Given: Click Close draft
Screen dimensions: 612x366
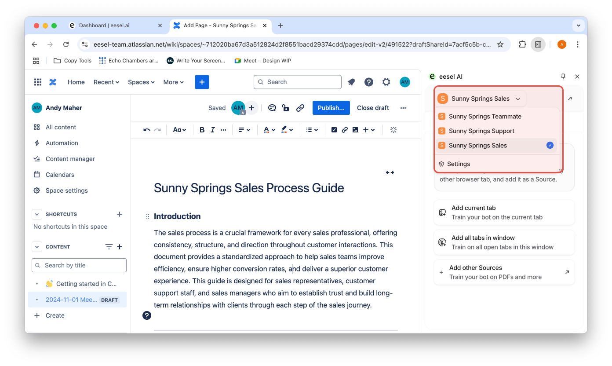Looking at the screenshot, I should coord(373,108).
